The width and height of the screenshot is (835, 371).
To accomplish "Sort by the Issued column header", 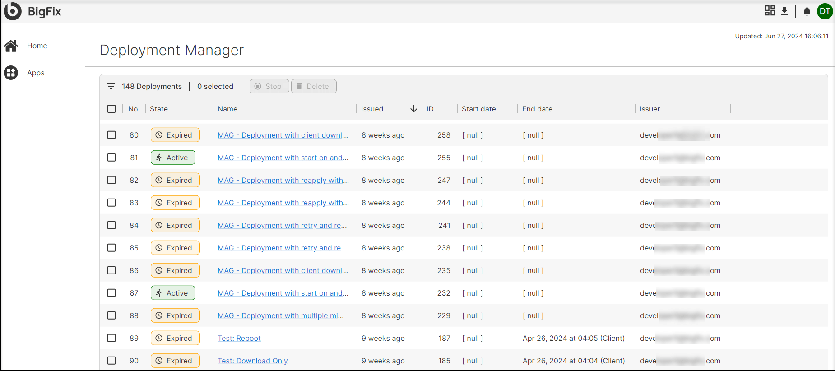I will click(372, 109).
